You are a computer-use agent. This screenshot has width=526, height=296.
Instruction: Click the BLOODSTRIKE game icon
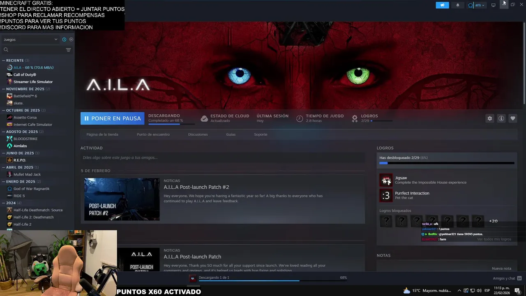point(9,139)
